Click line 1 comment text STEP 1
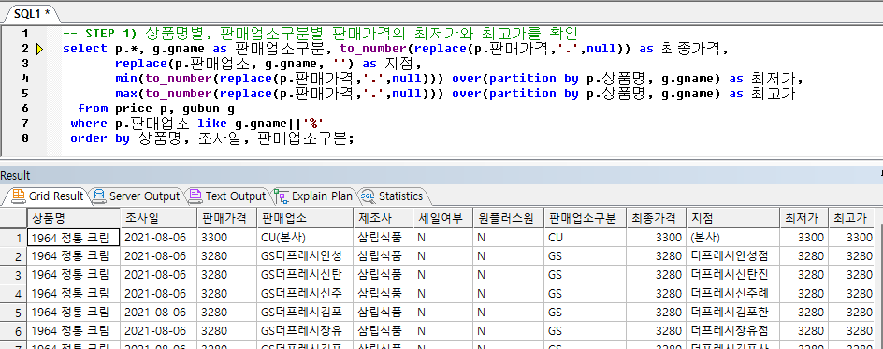This screenshot has width=883, height=349. click(111, 33)
